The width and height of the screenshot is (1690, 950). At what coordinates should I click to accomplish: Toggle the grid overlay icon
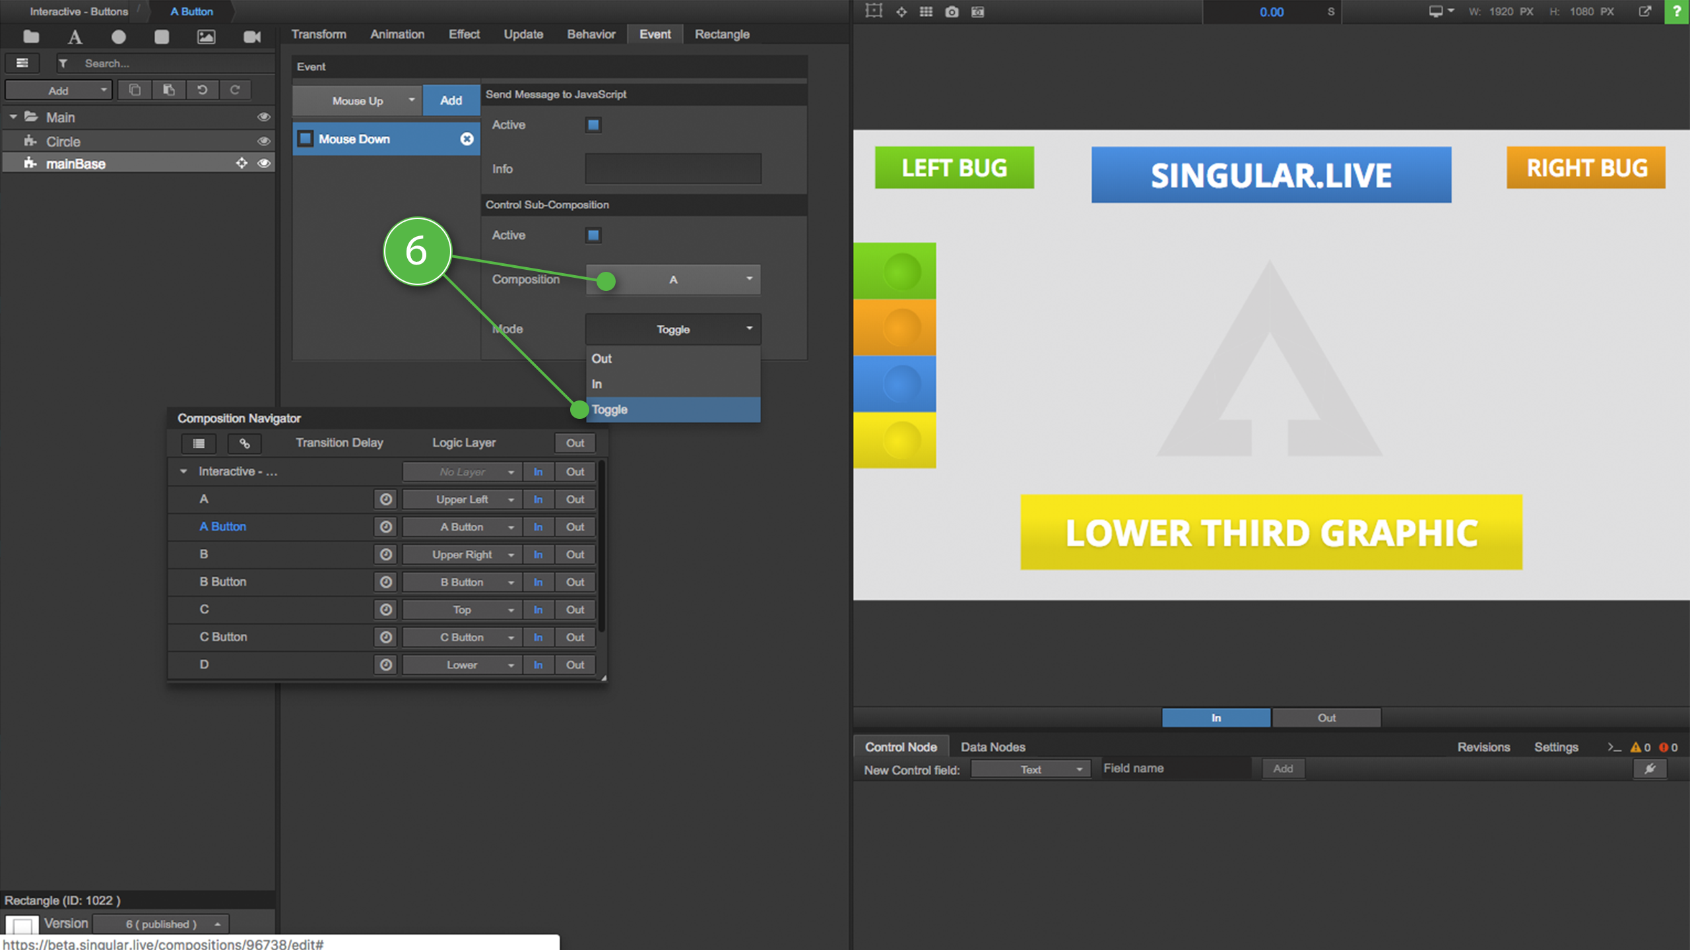[926, 12]
